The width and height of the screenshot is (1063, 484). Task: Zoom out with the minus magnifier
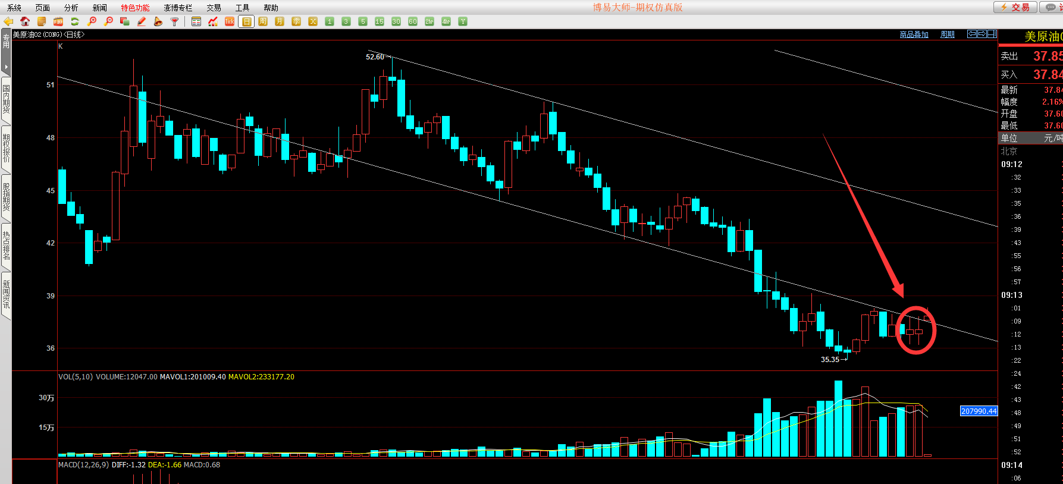[108, 21]
